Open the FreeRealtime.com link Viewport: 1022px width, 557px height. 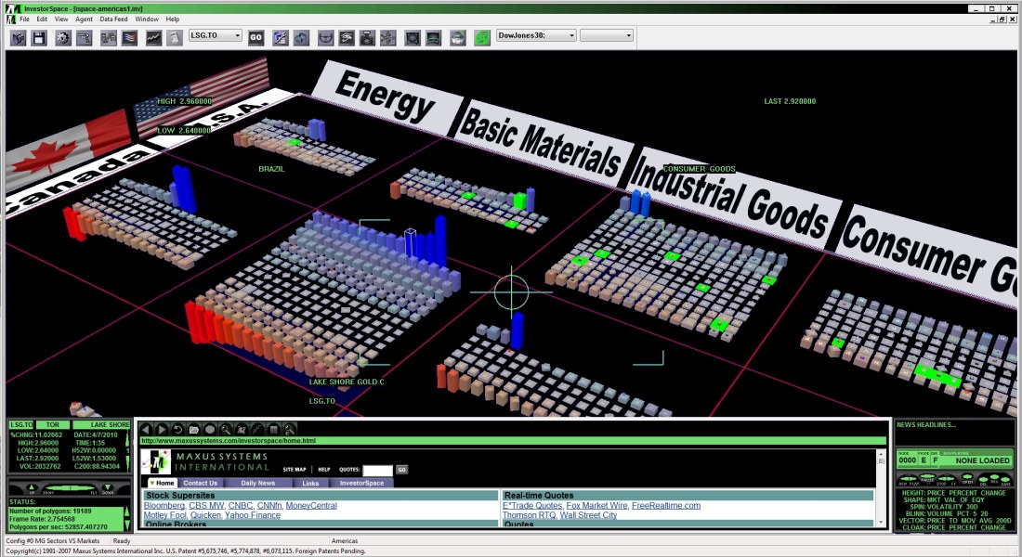coord(666,506)
